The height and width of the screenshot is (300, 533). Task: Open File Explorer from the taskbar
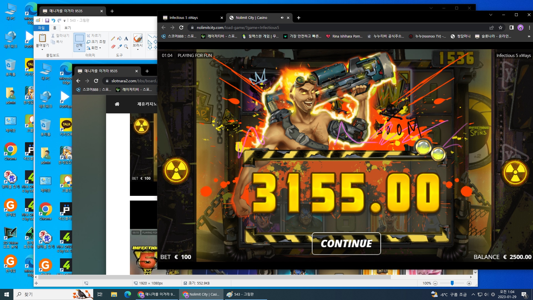114,294
